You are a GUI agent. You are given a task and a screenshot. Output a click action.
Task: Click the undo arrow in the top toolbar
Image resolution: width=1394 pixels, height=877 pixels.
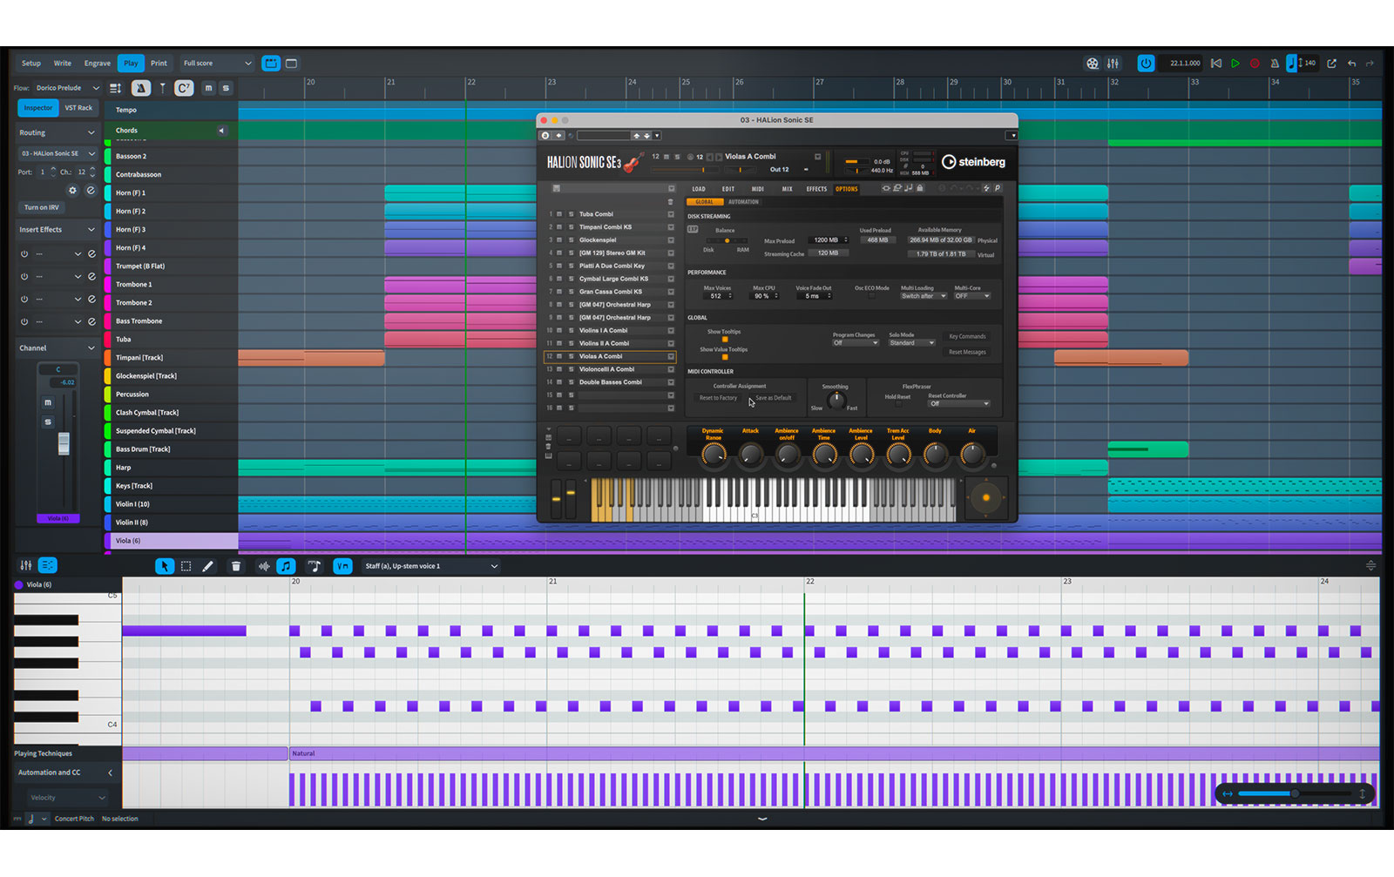(1352, 64)
